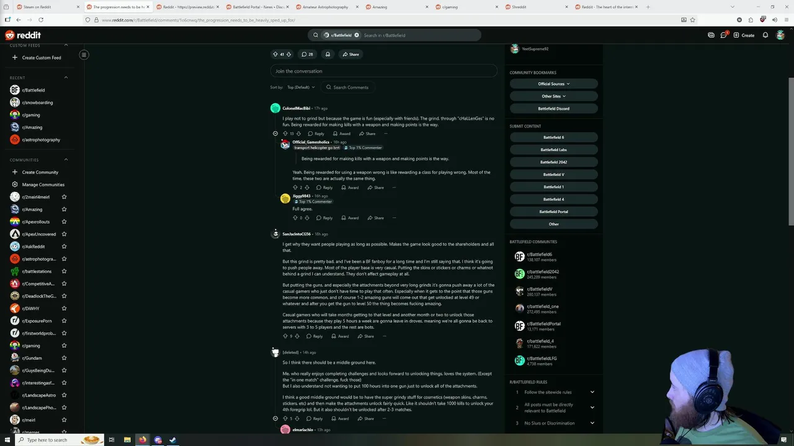Image resolution: width=794 pixels, height=446 pixels.
Task: Collapse ColonelMacBibi's comment thread
Action: (275, 134)
